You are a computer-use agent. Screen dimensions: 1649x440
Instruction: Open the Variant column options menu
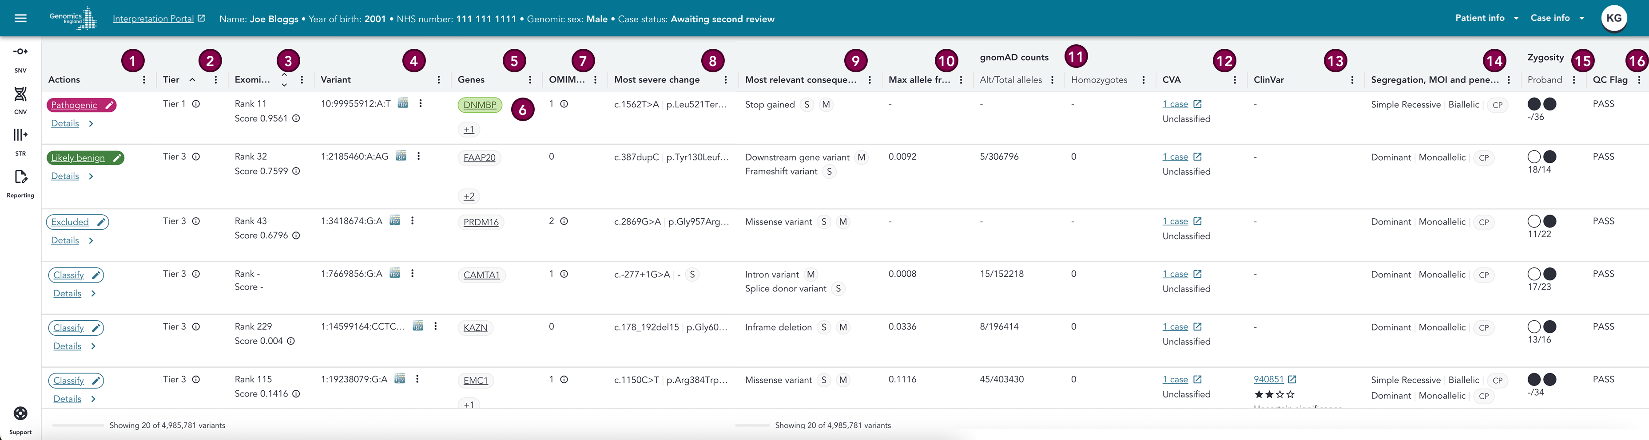click(x=439, y=80)
